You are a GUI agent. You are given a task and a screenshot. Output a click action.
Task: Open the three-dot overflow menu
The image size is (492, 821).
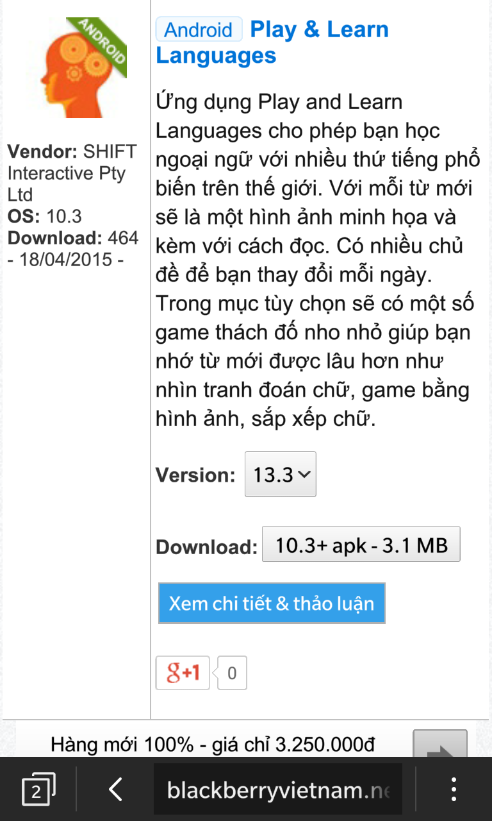[x=454, y=789]
